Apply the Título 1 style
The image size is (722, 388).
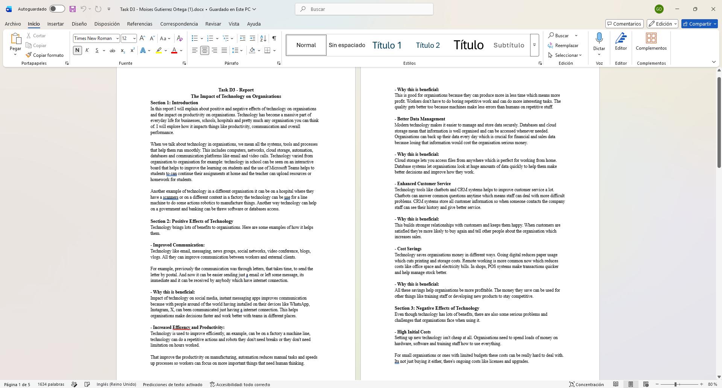(x=387, y=45)
